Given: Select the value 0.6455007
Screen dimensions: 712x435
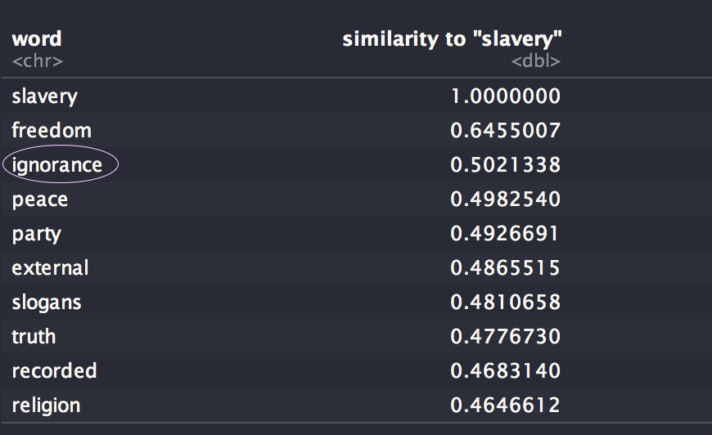Looking at the screenshot, I should [505, 131].
